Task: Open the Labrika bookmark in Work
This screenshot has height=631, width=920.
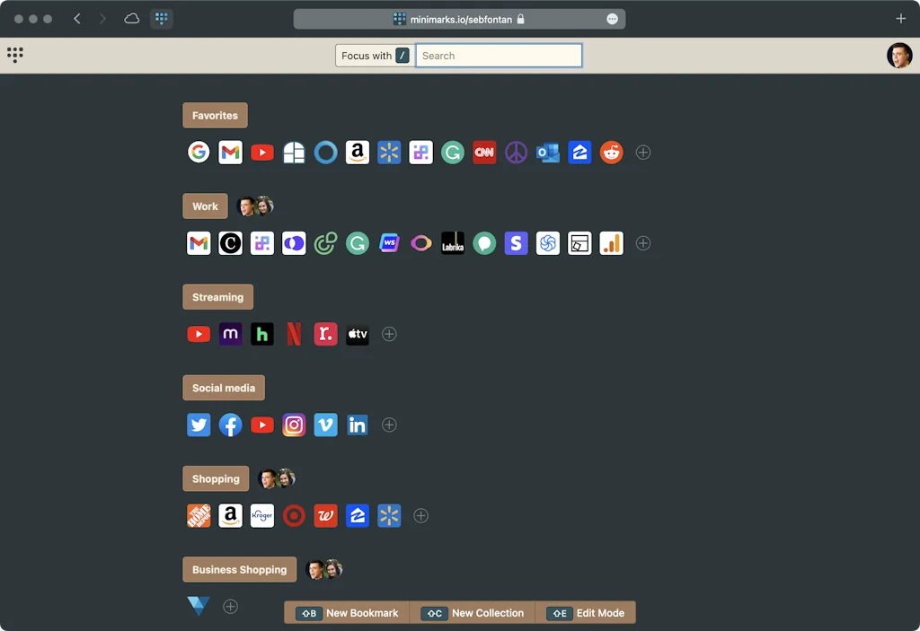Action: (453, 243)
